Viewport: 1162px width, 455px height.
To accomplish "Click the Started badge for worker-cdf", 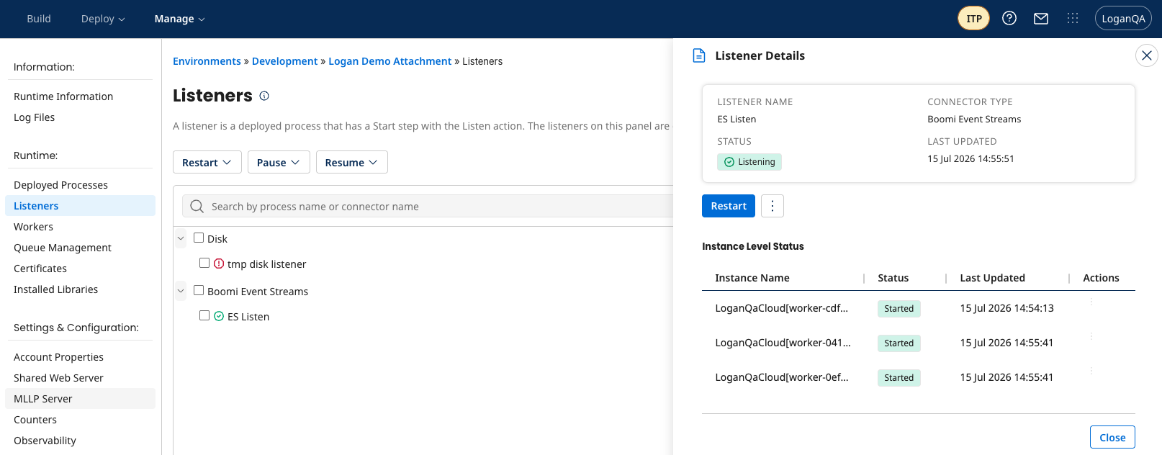I will pyautogui.click(x=898, y=309).
